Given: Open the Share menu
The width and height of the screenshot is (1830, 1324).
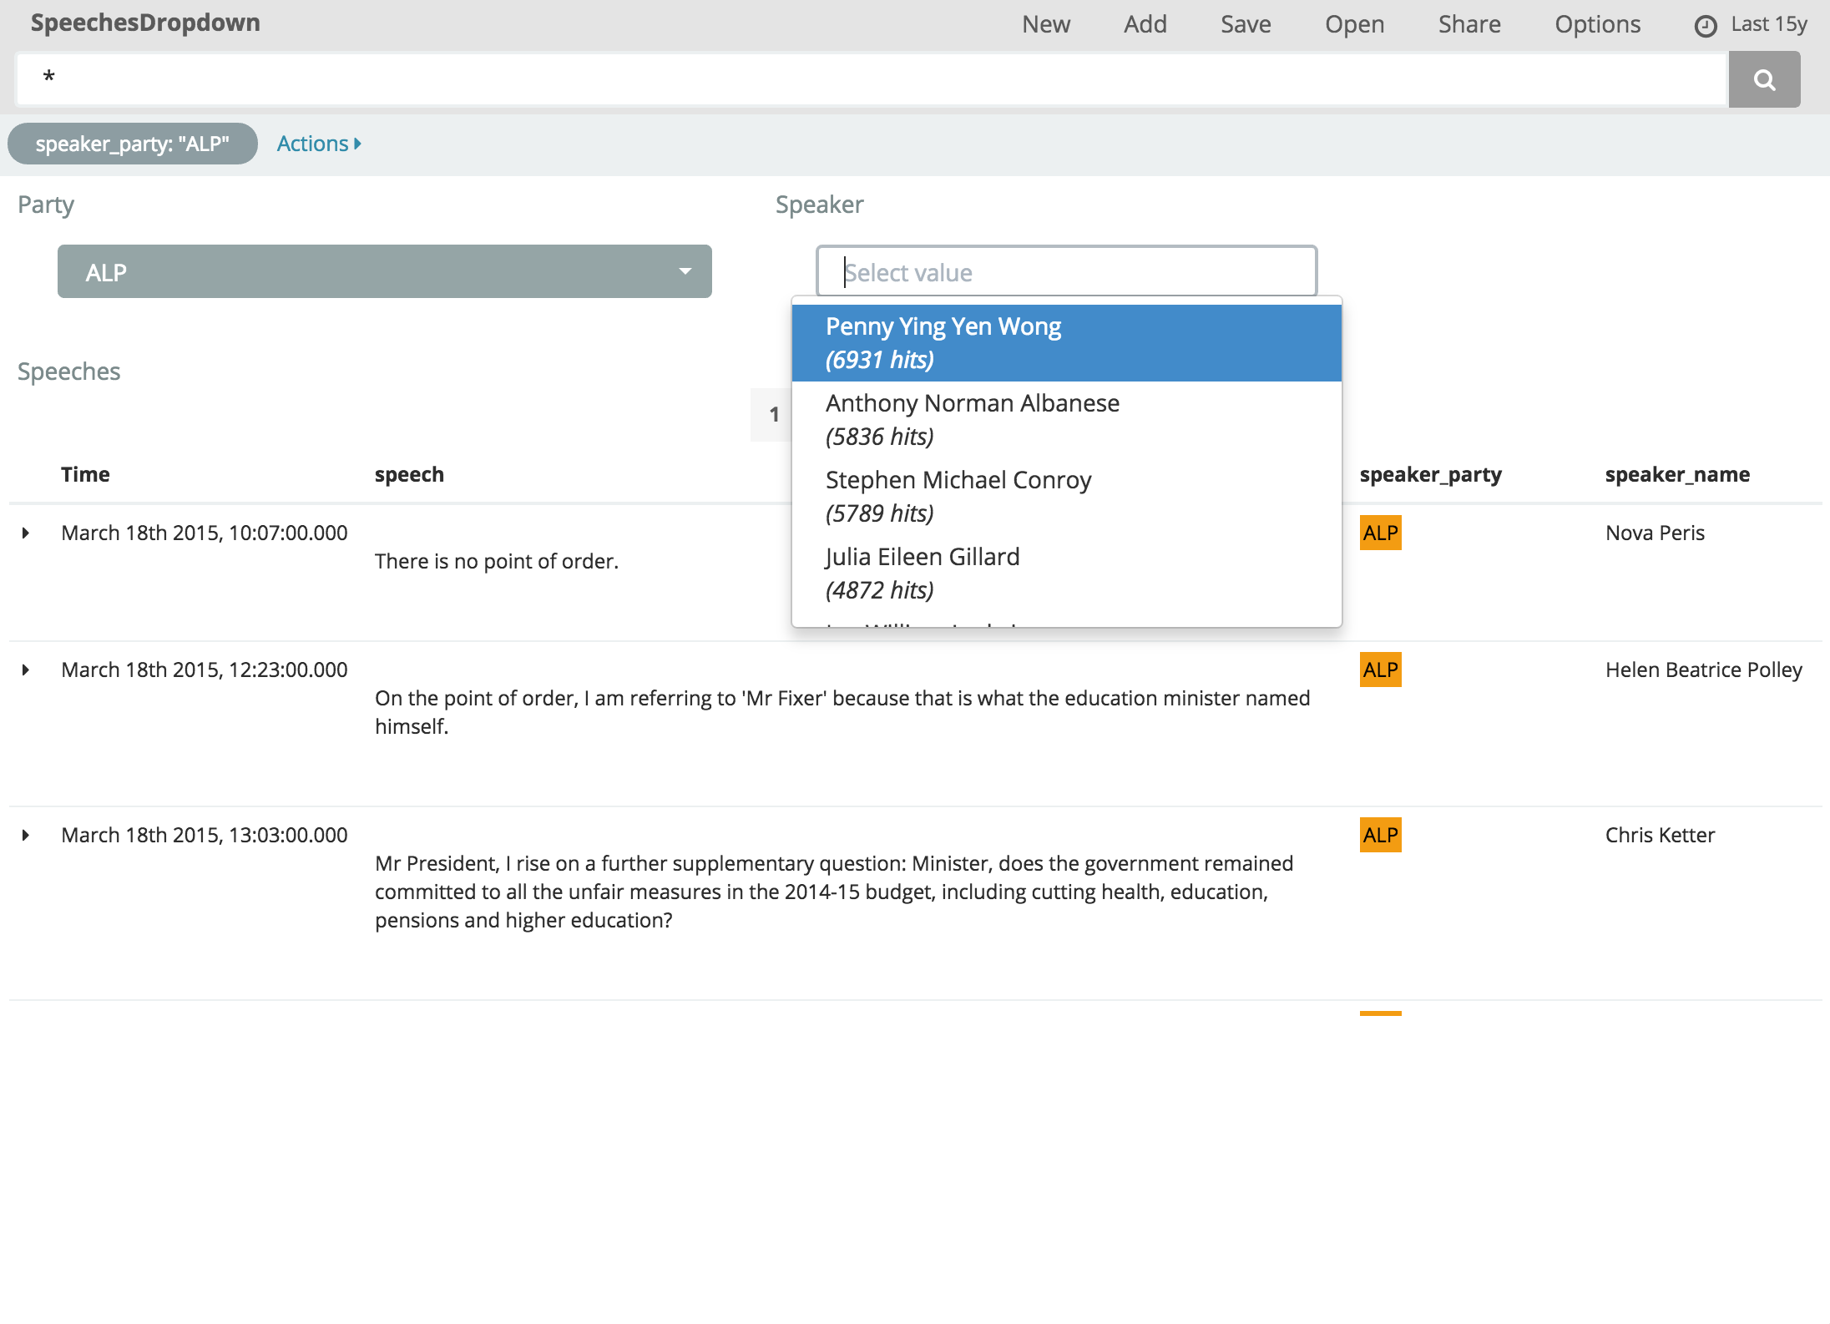Looking at the screenshot, I should pyautogui.click(x=1469, y=24).
